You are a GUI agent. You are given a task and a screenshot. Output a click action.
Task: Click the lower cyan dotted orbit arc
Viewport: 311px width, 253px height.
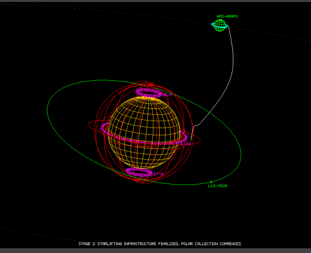coord(60,238)
